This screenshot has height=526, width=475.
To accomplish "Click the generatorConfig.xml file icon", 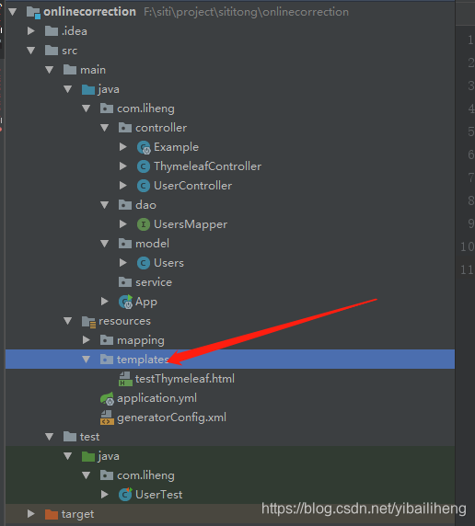I will [x=107, y=418].
